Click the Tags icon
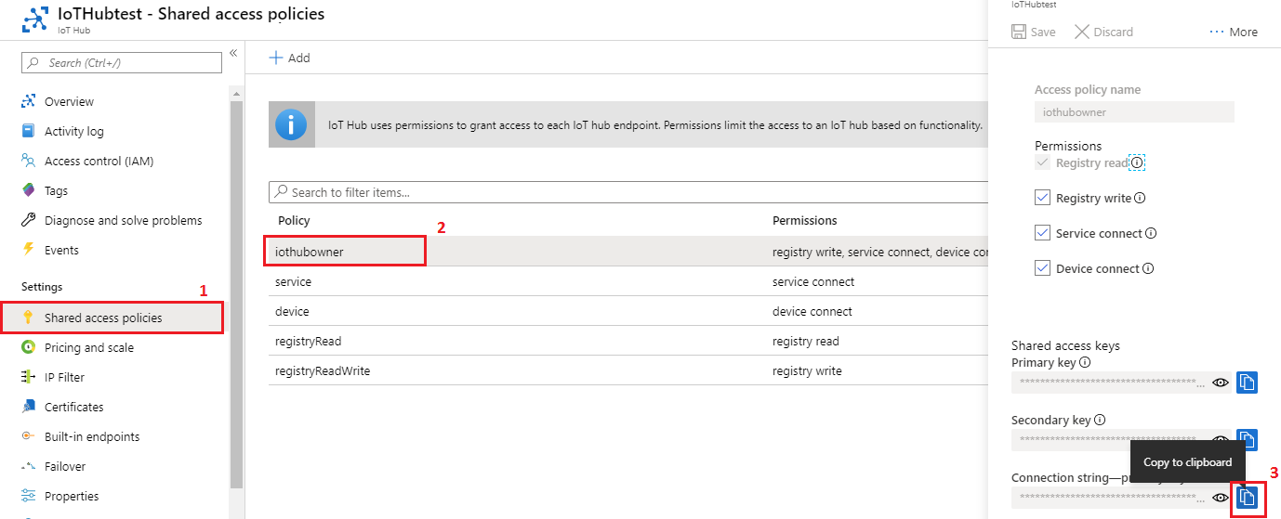Screen dimensions: 1281x519 pos(28,190)
